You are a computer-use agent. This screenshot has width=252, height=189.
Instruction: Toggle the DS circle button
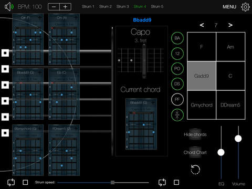[x=177, y=84]
